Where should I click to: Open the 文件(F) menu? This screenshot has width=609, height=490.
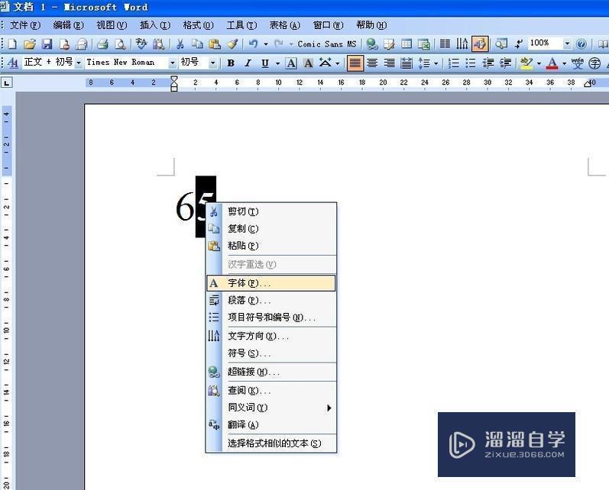[x=25, y=25]
